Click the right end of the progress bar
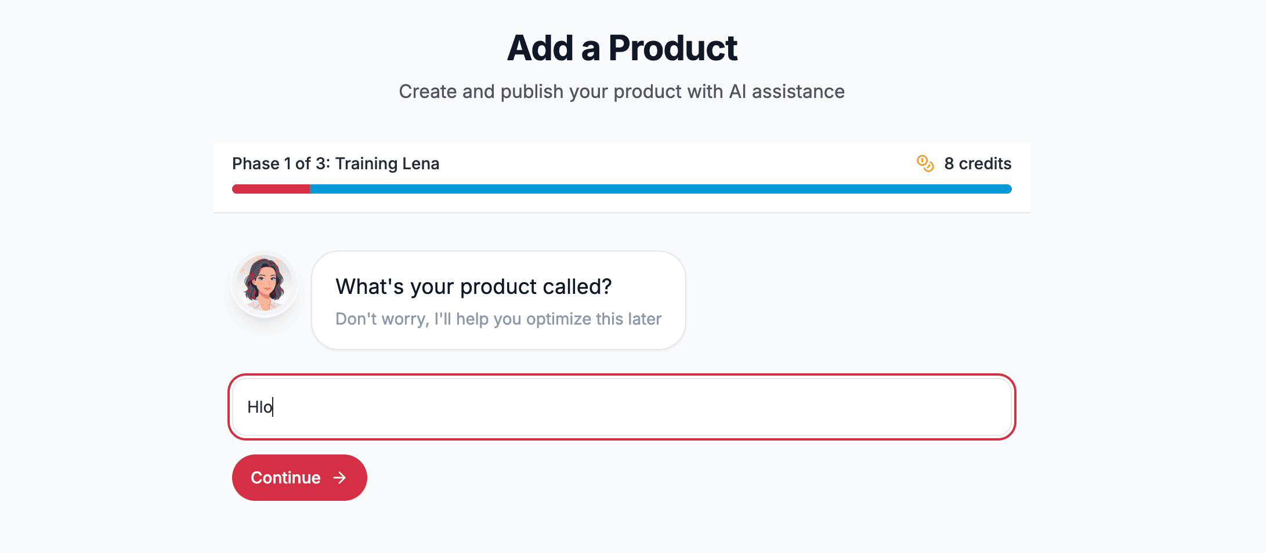The height and width of the screenshot is (553, 1266). click(1007, 189)
